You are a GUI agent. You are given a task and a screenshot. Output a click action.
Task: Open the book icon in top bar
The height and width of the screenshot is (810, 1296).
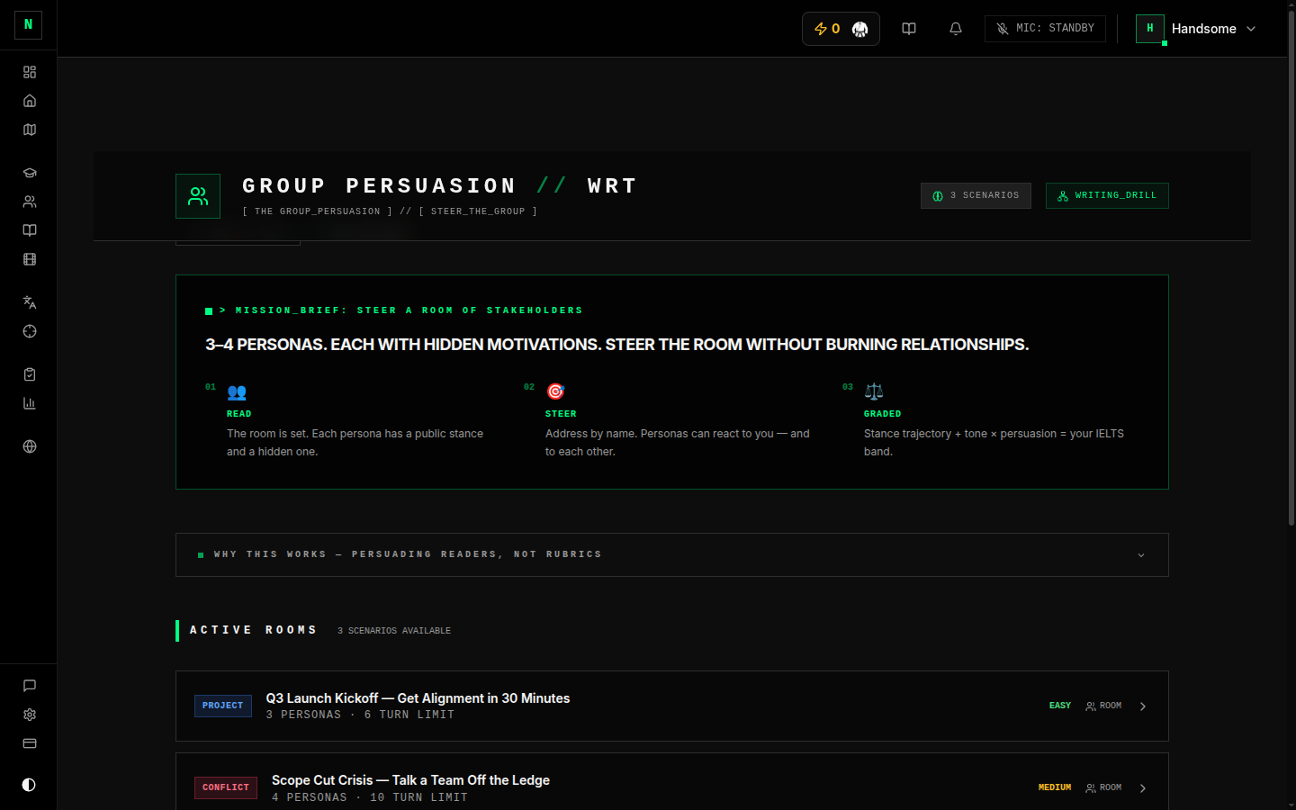(x=909, y=29)
